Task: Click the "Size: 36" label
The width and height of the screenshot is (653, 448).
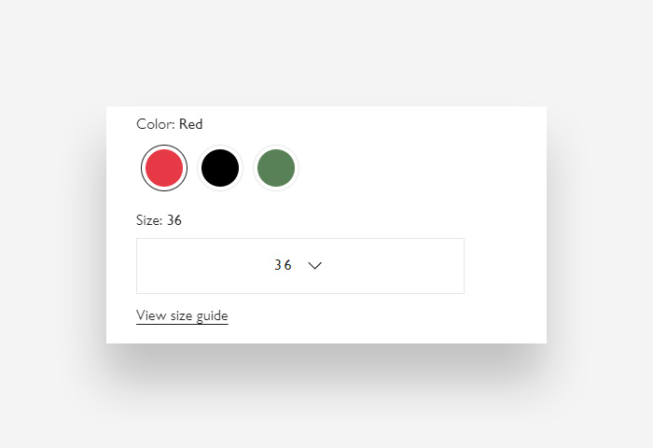Action: point(159,220)
